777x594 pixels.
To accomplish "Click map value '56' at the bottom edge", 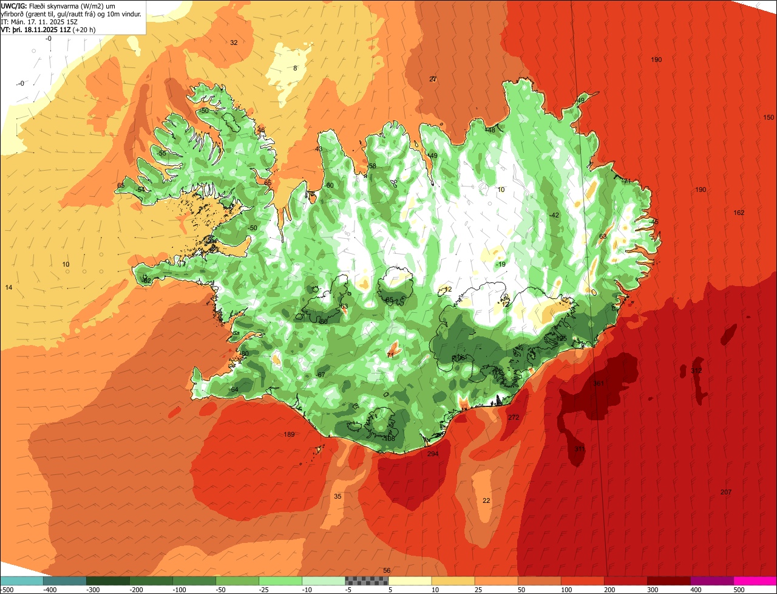I will click(x=387, y=570).
